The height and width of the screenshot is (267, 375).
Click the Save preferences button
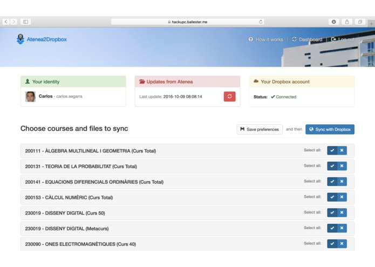(x=260, y=129)
